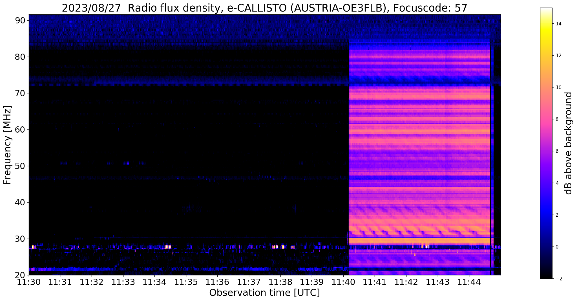Click the colorbar tick label 2

click(557, 215)
